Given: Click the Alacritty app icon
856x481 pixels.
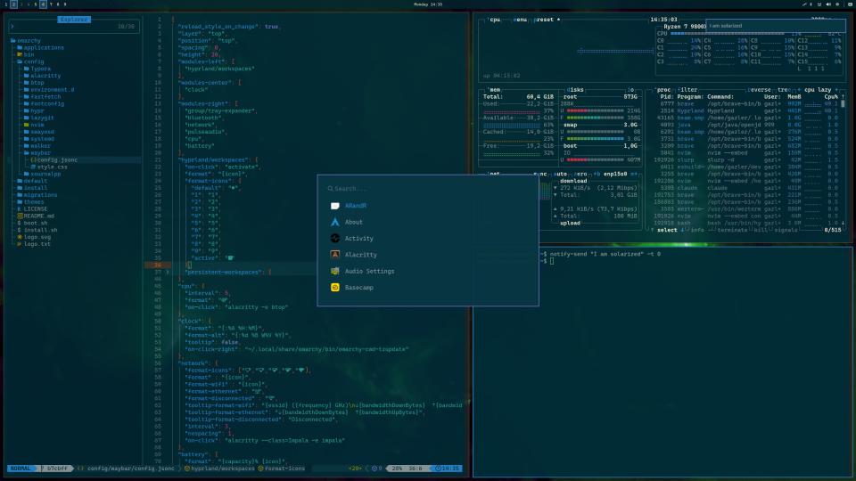Looking at the screenshot, I should [335, 255].
